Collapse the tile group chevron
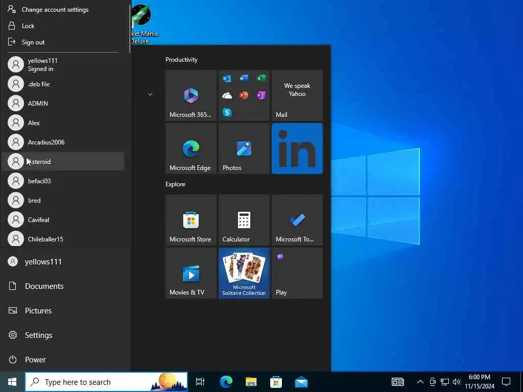523x392 pixels. point(150,94)
